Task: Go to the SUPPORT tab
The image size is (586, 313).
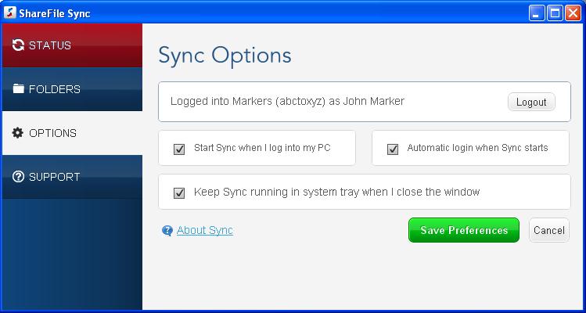Action: click(72, 177)
